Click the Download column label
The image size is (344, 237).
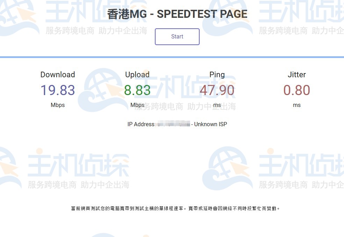pyautogui.click(x=57, y=74)
